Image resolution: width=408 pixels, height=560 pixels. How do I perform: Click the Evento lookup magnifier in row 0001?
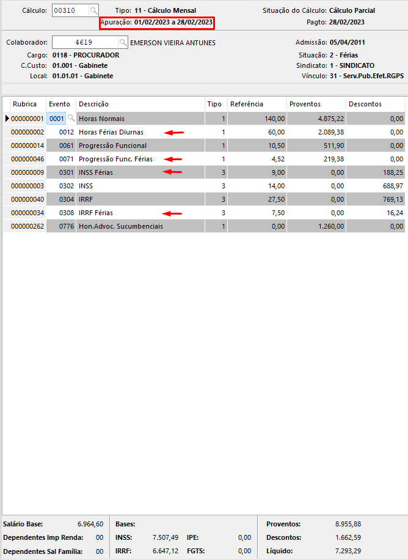pos(71,118)
